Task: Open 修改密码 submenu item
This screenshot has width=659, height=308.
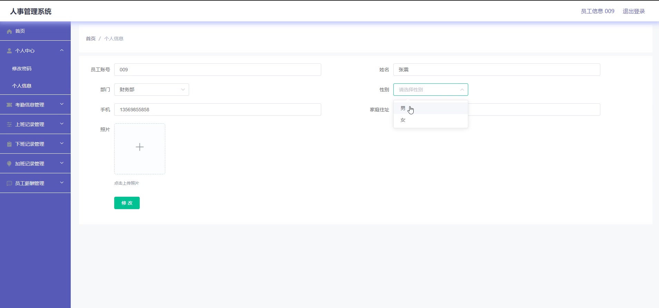Action: 35,69
